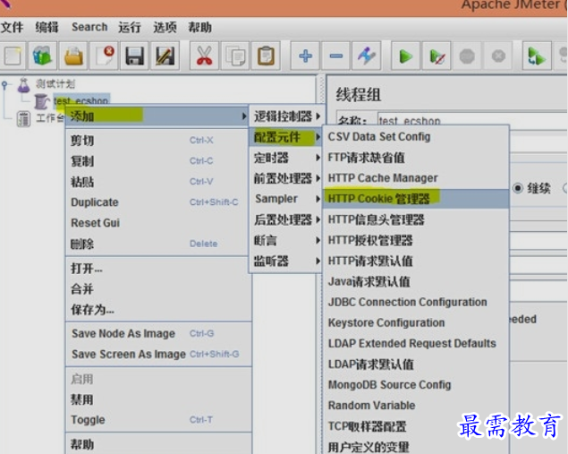The width and height of the screenshot is (568, 454).
Task: Select 删除 in context menu
Action: click(157, 244)
